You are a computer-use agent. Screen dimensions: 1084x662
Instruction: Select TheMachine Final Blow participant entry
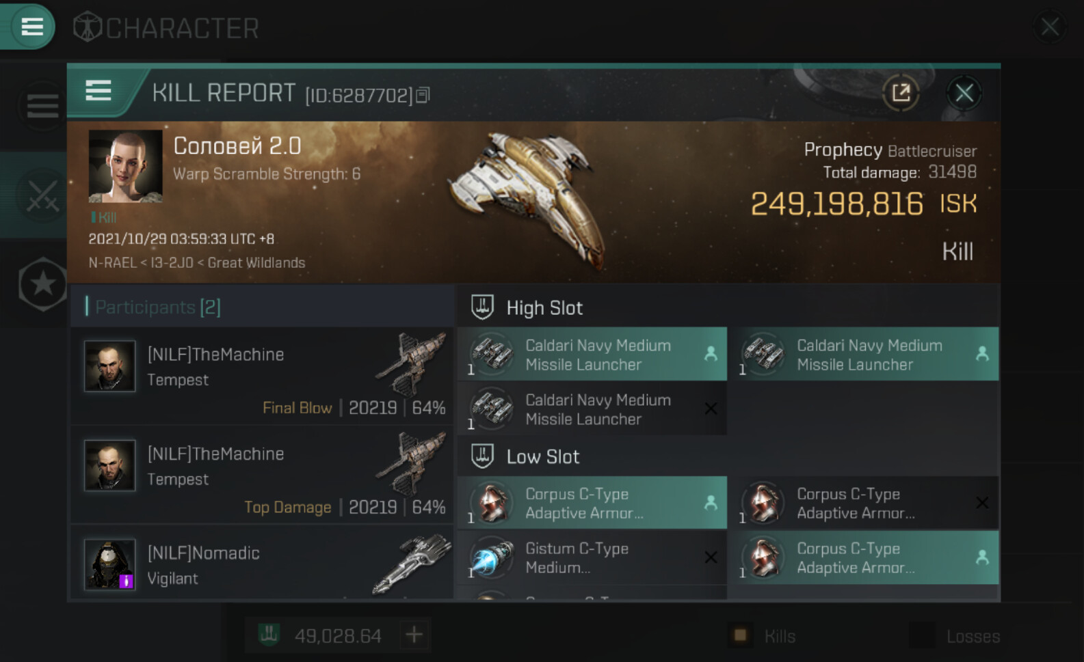(263, 377)
